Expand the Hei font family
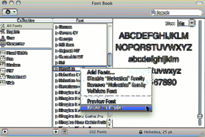 coord(57,63)
